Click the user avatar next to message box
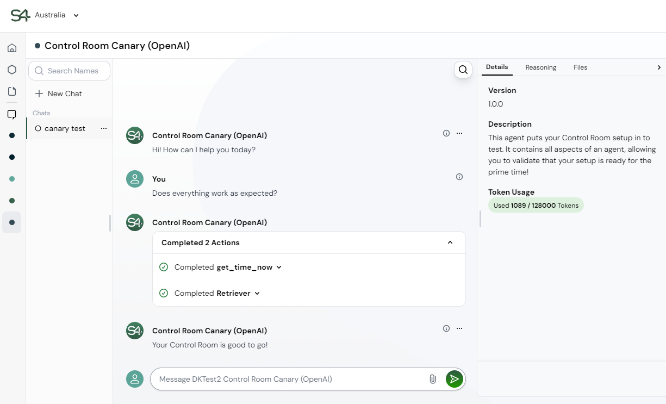 pos(135,379)
